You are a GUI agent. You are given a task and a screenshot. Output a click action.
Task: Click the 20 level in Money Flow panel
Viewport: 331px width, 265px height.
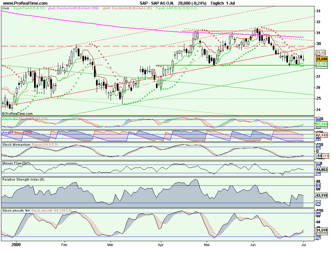[x=318, y=173]
